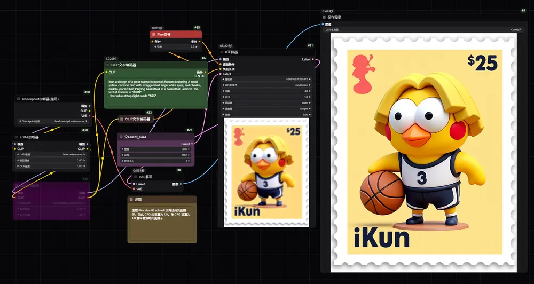Open the 注释 node menu icon

click(131, 199)
